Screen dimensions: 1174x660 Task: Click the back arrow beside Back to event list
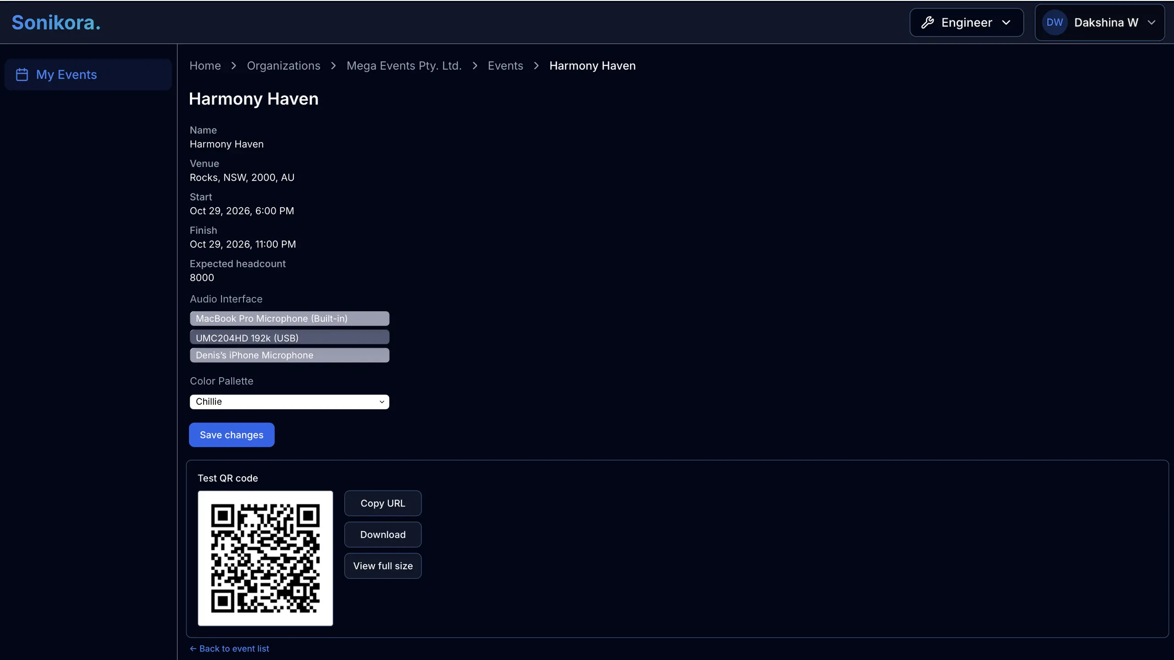pyautogui.click(x=193, y=648)
